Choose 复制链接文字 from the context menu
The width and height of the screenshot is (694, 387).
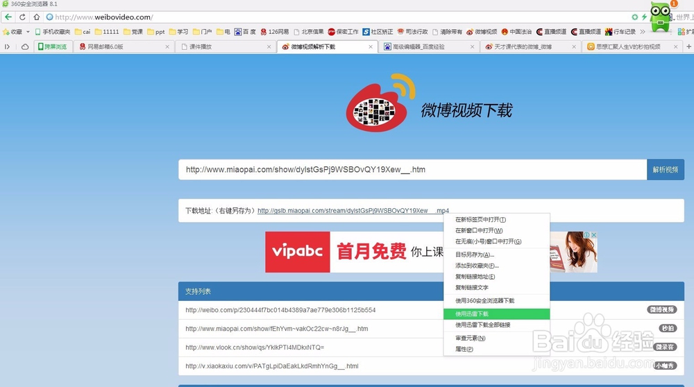click(x=497, y=288)
